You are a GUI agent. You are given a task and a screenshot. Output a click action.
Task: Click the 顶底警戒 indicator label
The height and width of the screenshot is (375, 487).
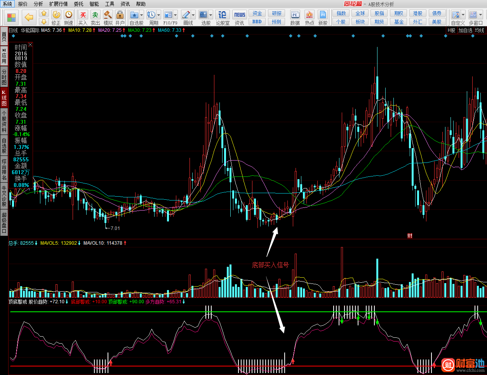point(18,302)
